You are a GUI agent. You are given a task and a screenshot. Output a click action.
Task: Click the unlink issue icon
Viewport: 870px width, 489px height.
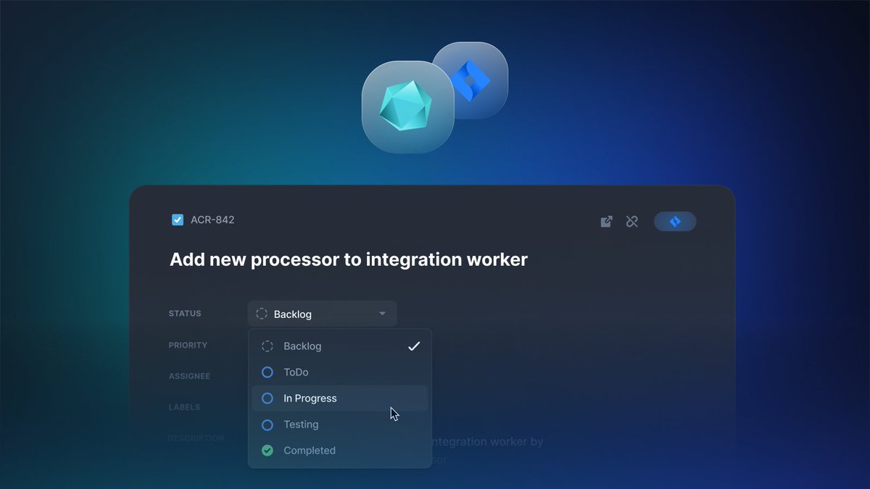pos(632,222)
